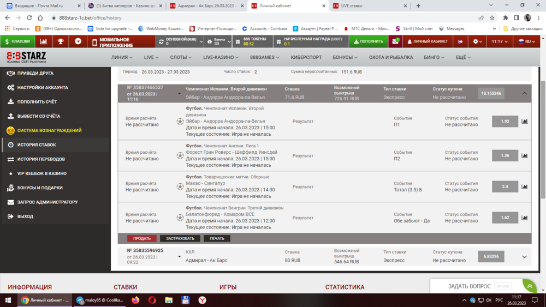Open File Explorer from taskbar
The width and height of the screenshot is (546, 307).
click(x=169, y=300)
